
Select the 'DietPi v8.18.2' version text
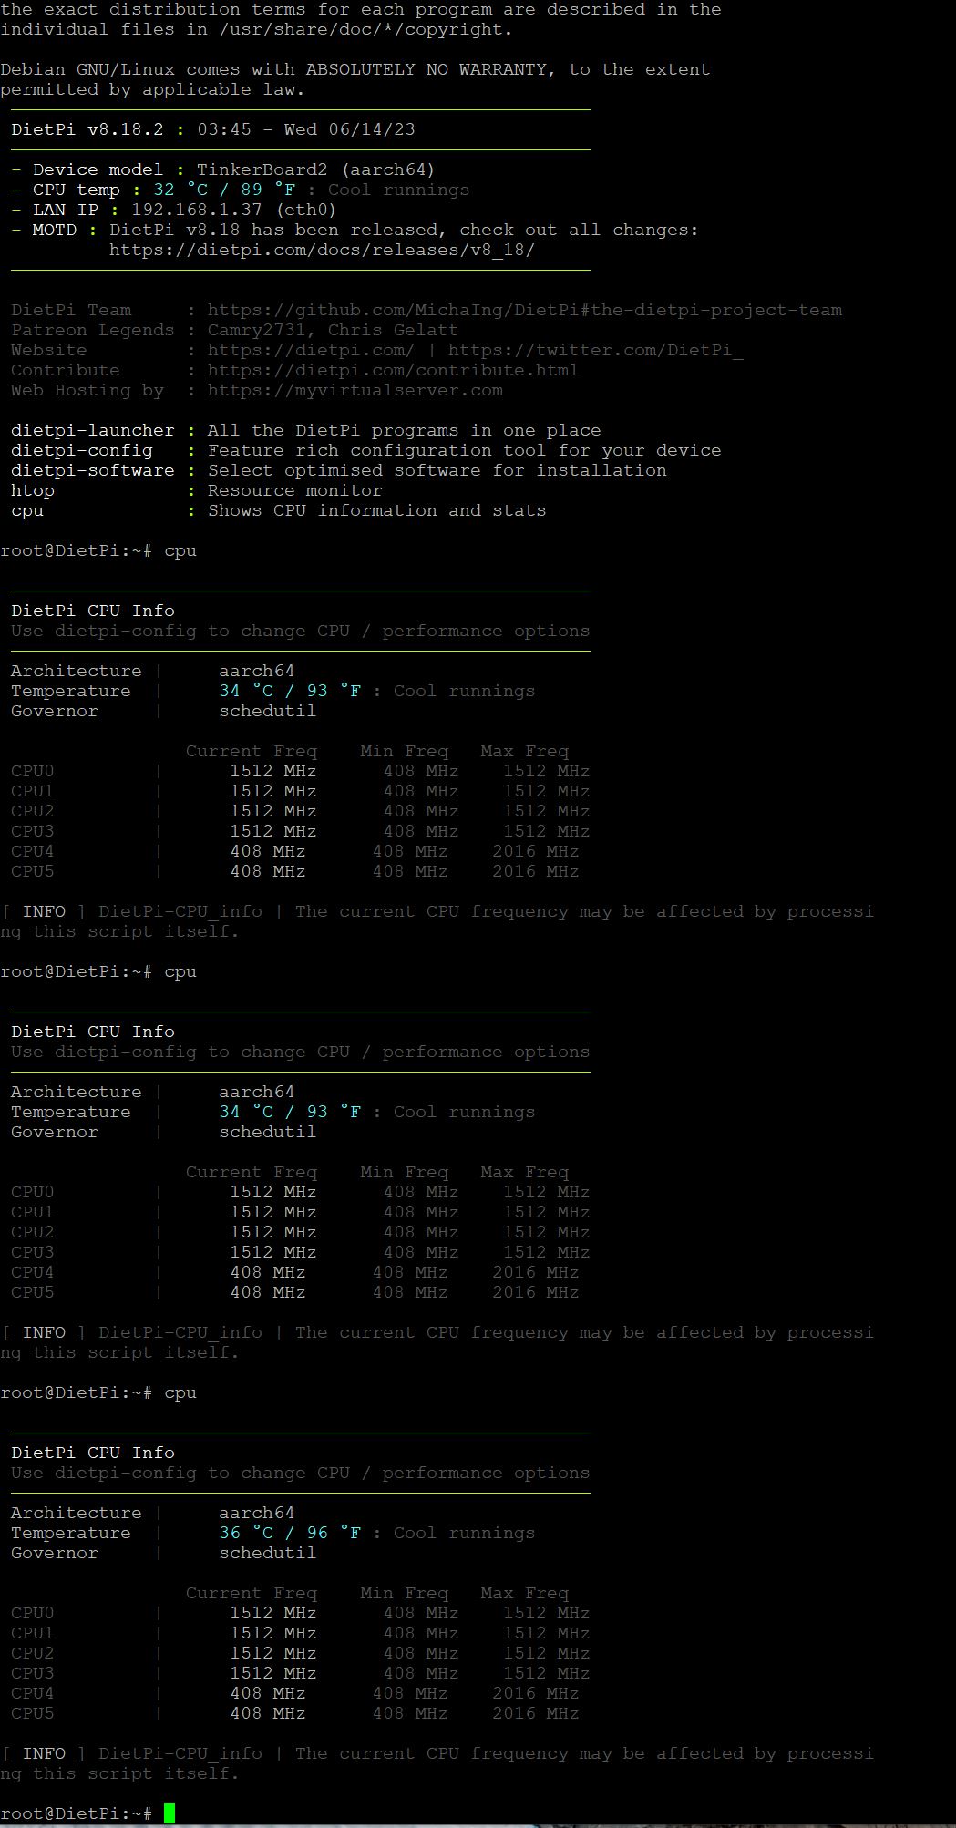click(x=87, y=129)
